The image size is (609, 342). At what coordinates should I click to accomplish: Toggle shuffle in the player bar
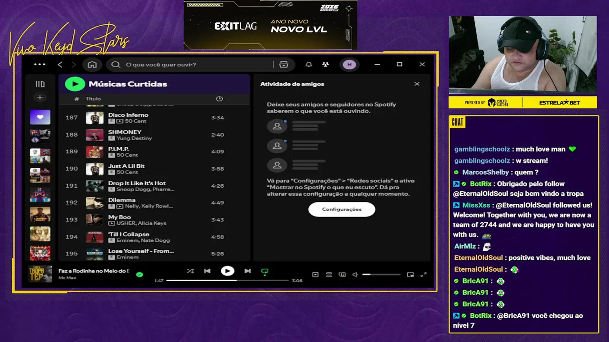click(x=190, y=271)
